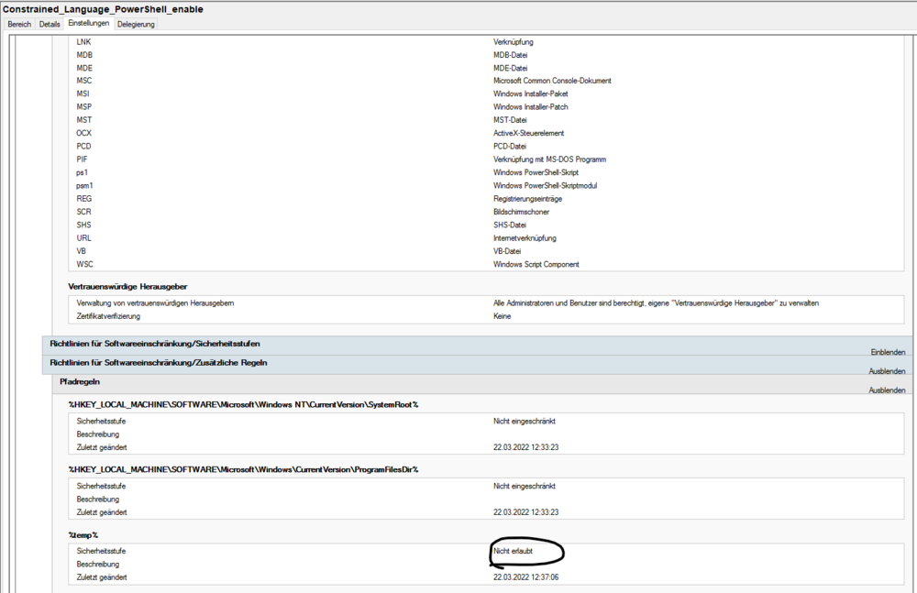
Task: Select the ProgramFilesDir registry path rule heading
Action: 243,469
